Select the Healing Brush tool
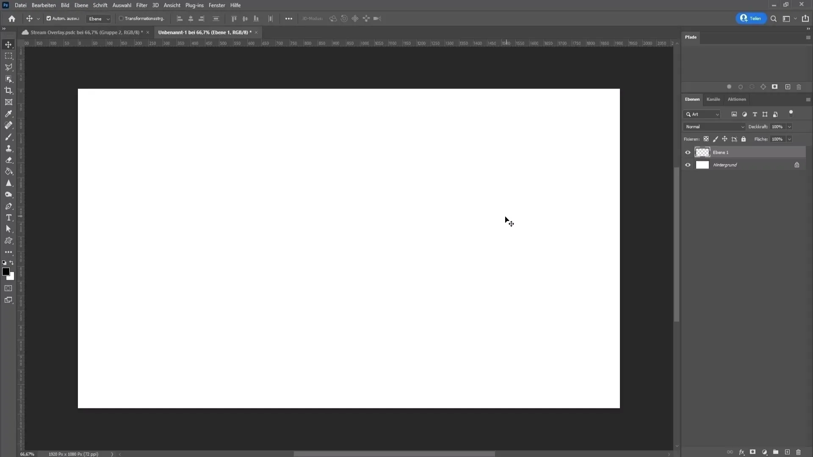 8,126
